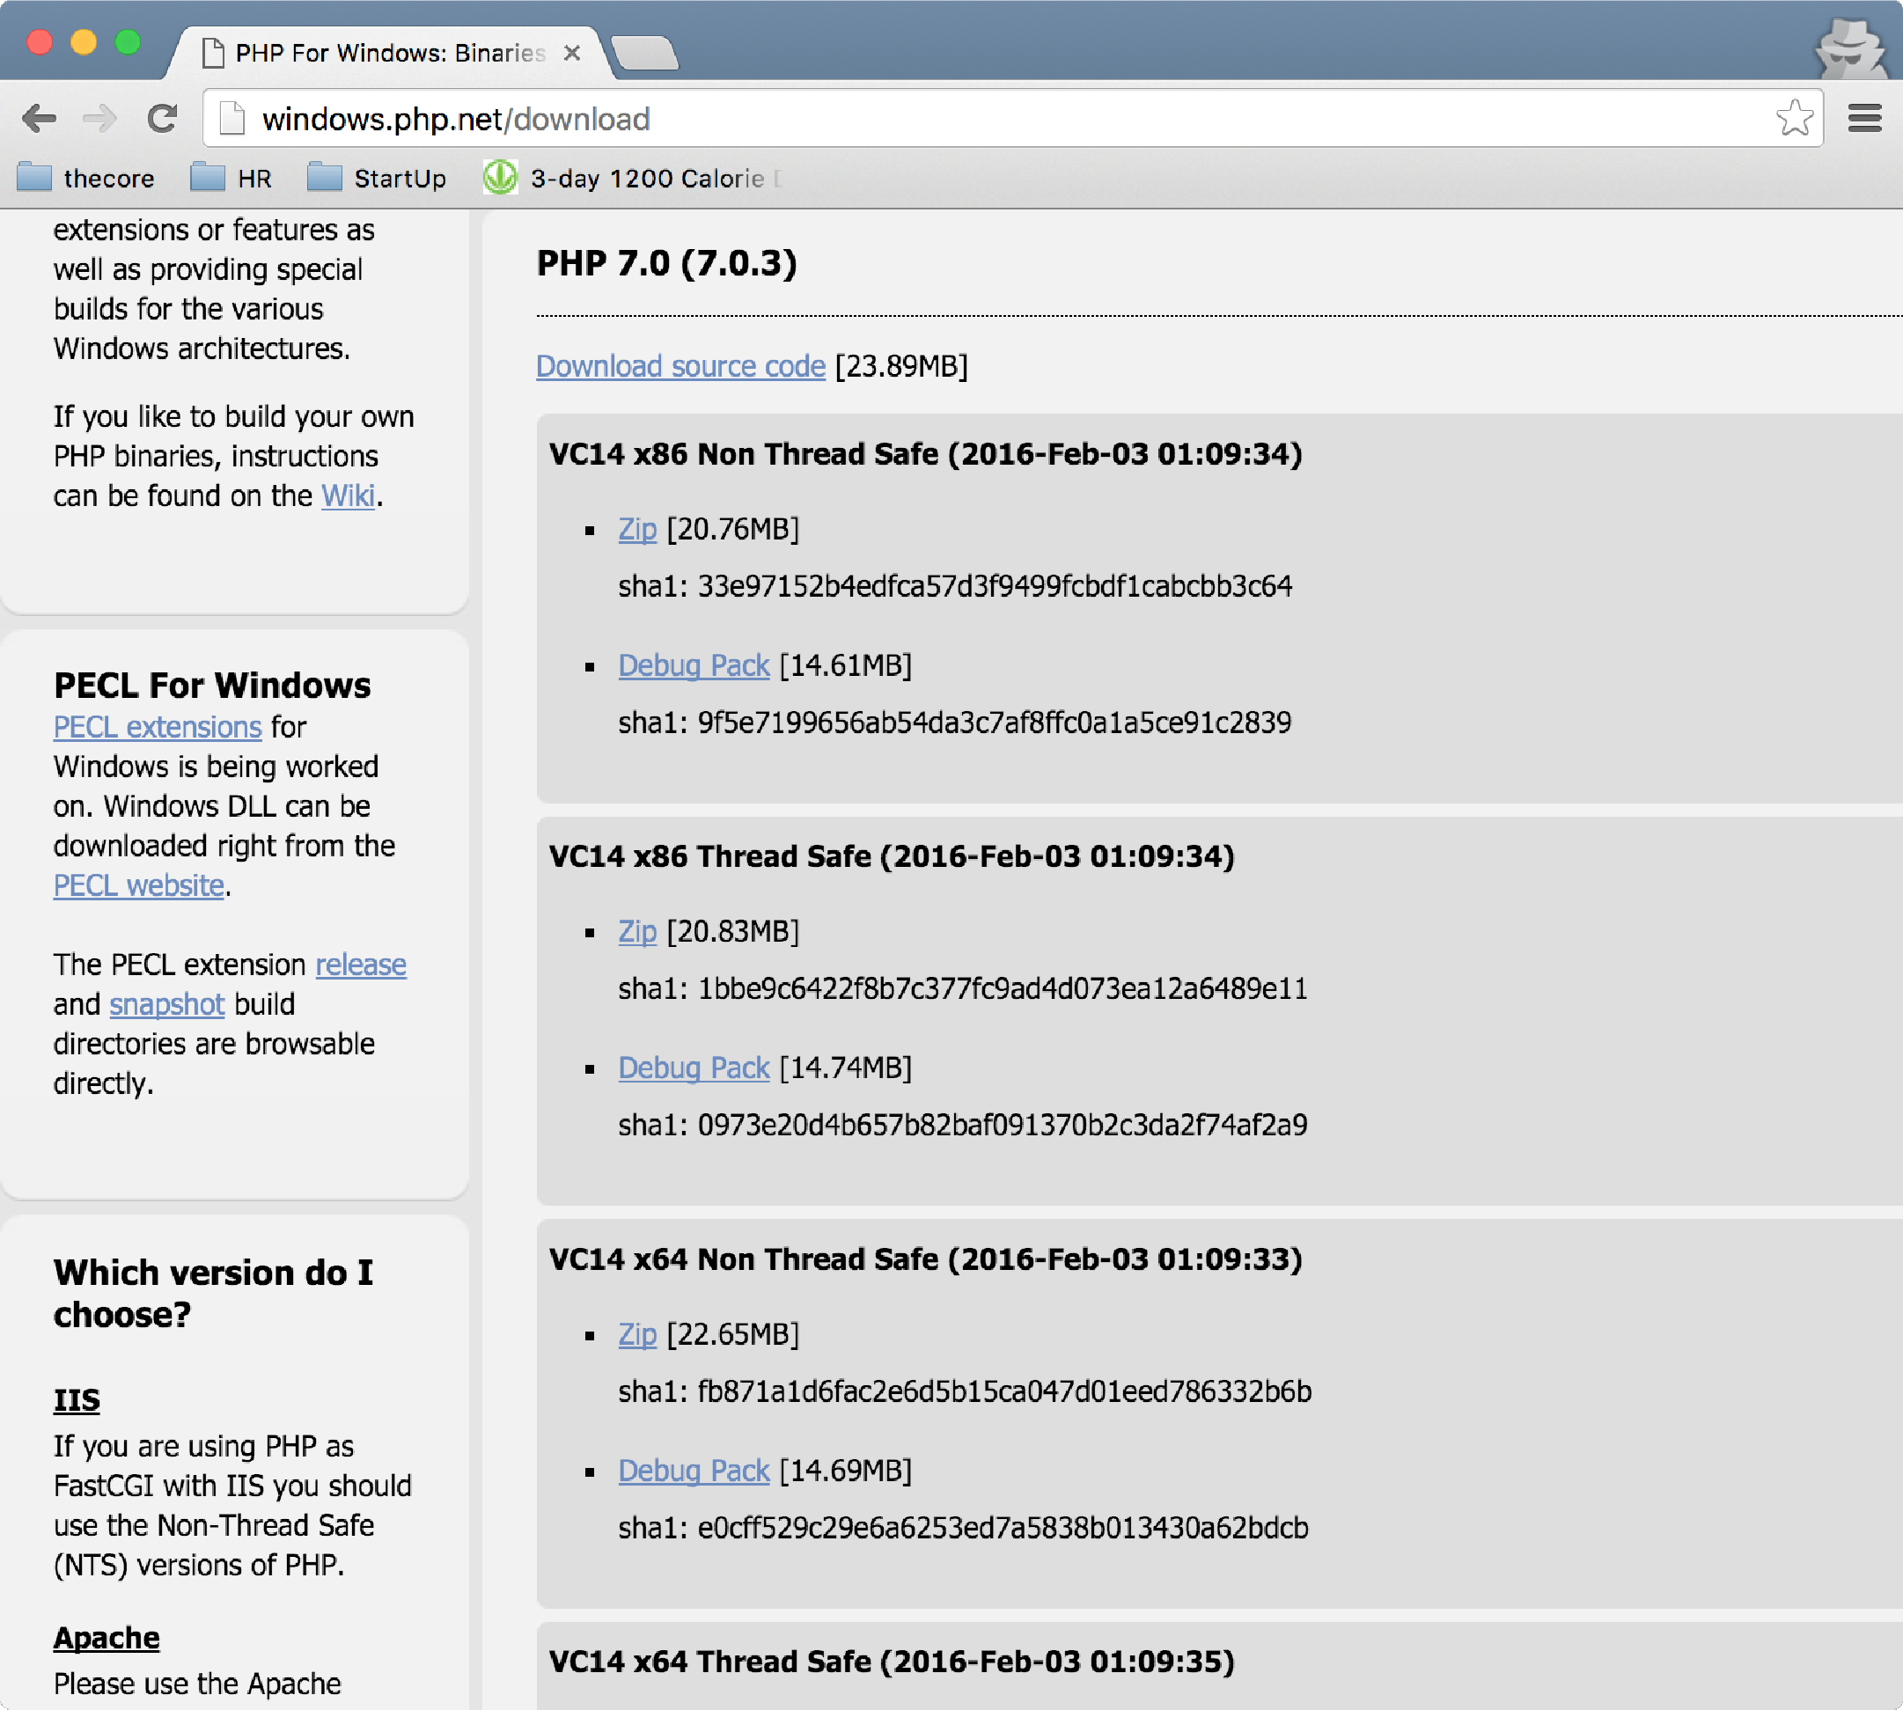This screenshot has width=1903, height=1710.
Task: Click sha1 hash starting e0cff529c29e
Action: 1003,1528
